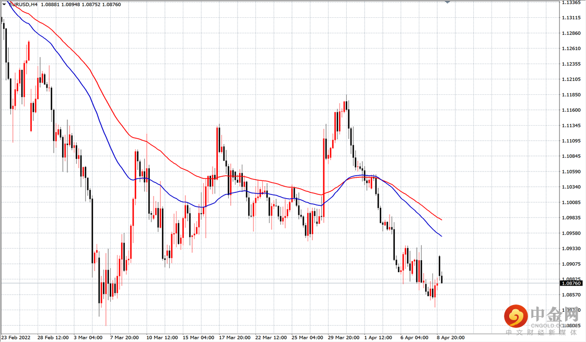Click the 1.12610 price axis label
Viewport: 586px width, 342px height.
tap(571, 48)
